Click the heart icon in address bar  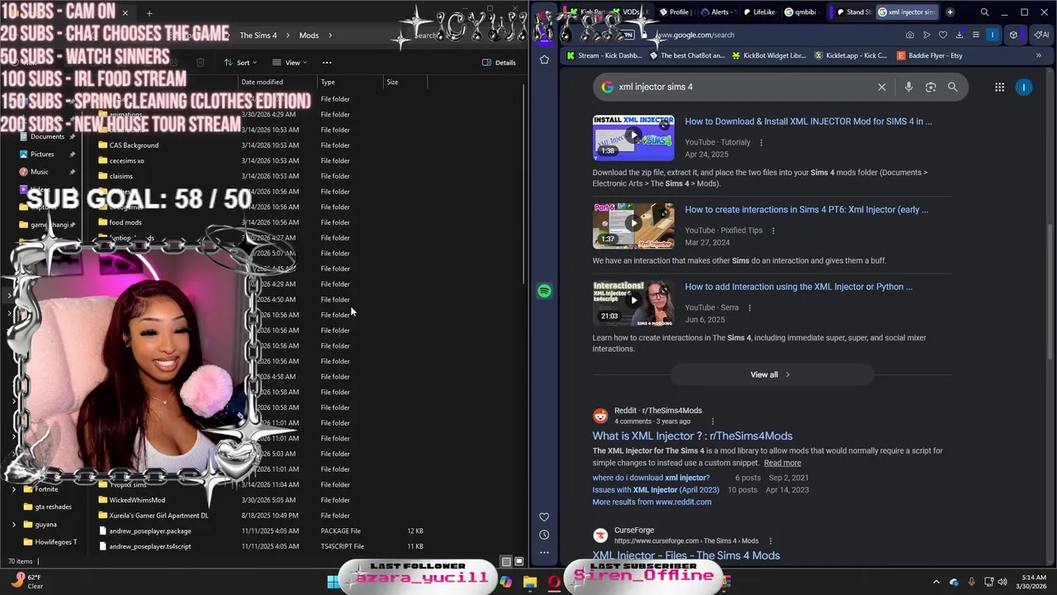click(x=943, y=35)
